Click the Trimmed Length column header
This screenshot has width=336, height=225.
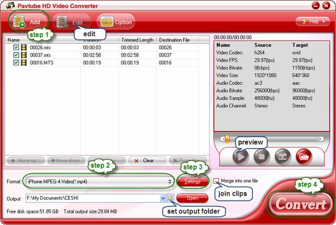point(137,40)
